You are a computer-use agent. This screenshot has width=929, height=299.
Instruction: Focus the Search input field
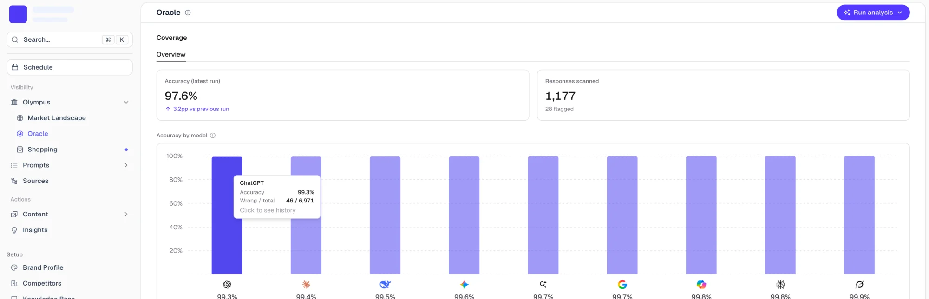point(70,39)
